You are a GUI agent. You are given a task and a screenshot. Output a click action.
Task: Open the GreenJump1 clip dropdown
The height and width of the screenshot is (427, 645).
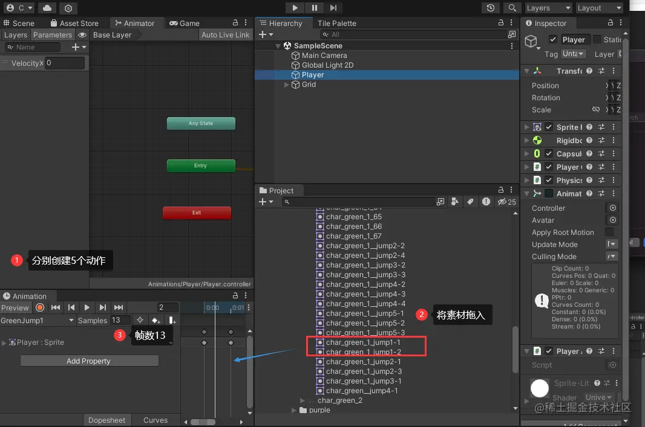tap(37, 320)
